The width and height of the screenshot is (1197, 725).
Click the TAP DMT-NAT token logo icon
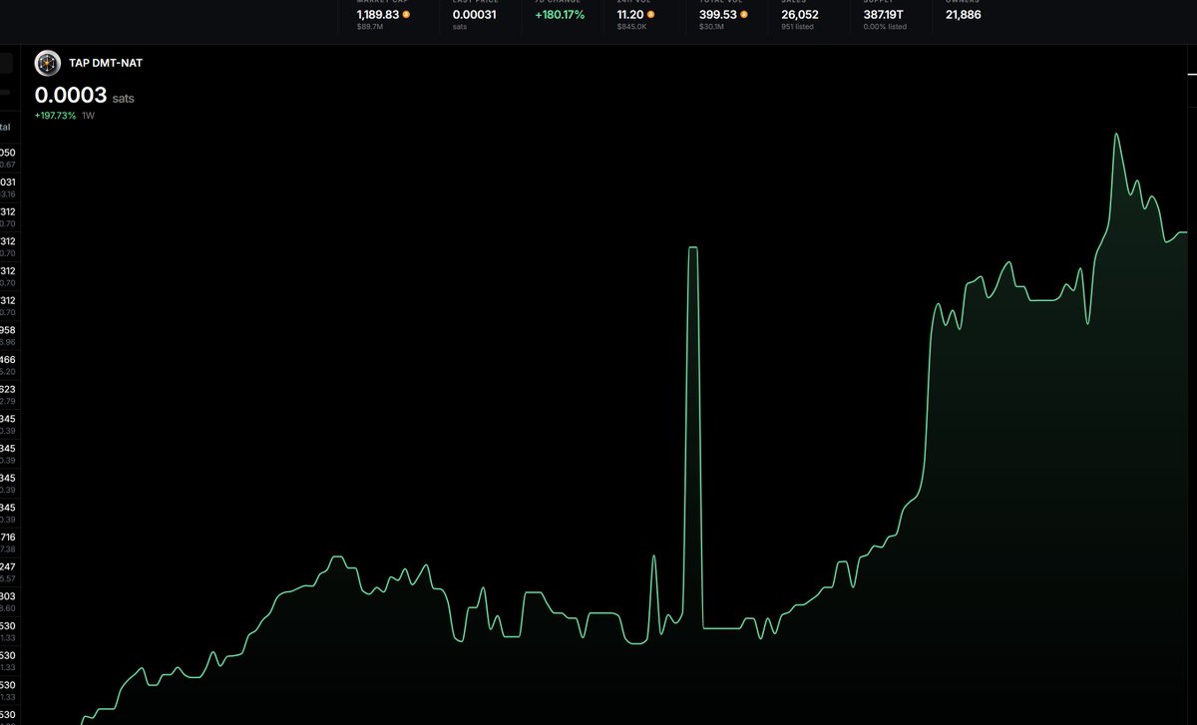click(48, 63)
